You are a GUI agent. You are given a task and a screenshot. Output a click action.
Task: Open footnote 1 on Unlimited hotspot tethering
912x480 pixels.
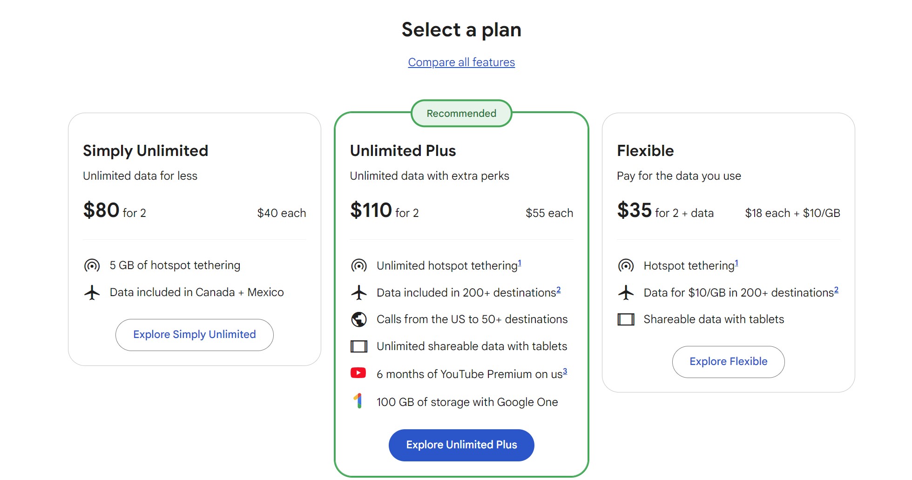[x=520, y=263]
